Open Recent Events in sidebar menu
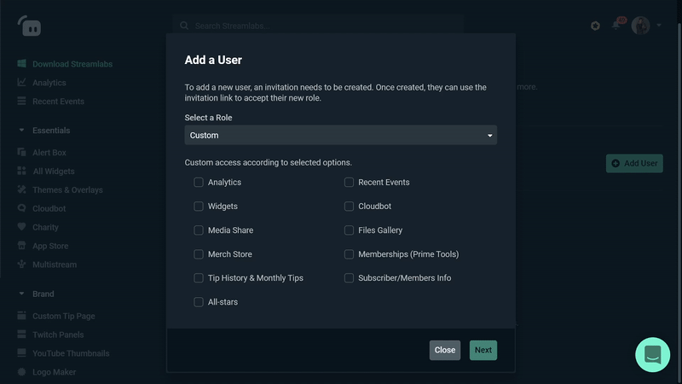This screenshot has width=682, height=384. click(x=58, y=102)
